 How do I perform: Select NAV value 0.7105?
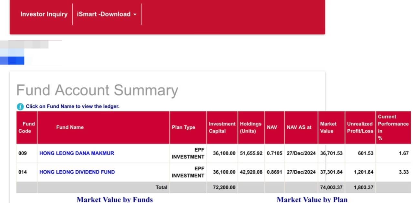click(274, 153)
